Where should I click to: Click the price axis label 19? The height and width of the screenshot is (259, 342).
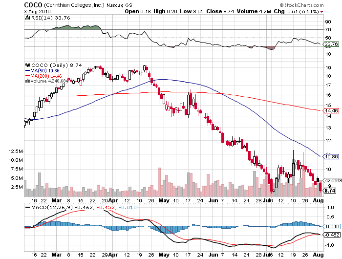point(328,67)
